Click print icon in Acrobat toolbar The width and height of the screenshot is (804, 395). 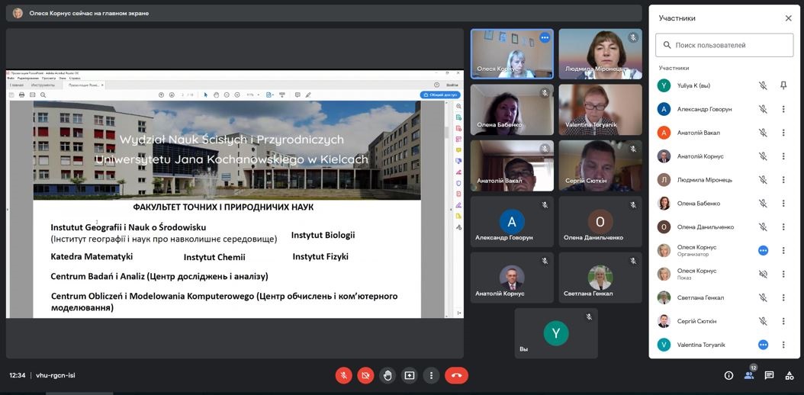click(21, 95)
